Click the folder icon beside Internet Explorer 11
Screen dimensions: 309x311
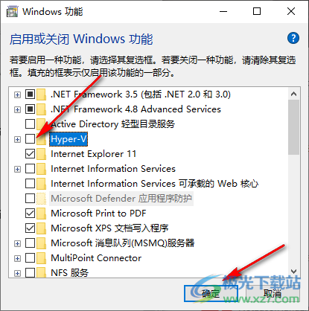[41, 154]
